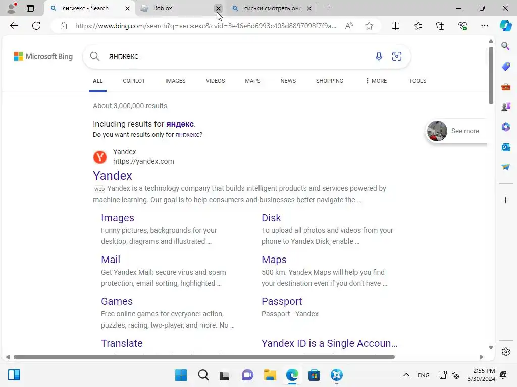Open Collections panel

coord(440,26)
